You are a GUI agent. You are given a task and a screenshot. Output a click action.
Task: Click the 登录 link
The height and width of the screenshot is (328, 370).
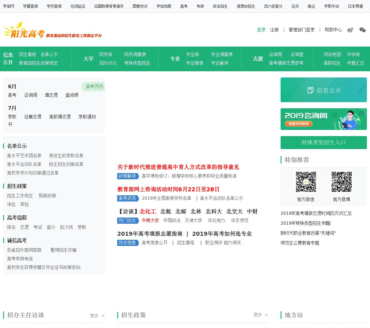261,30
